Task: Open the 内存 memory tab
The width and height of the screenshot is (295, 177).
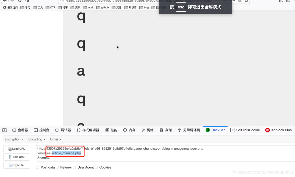Action: tap(129, 130)
